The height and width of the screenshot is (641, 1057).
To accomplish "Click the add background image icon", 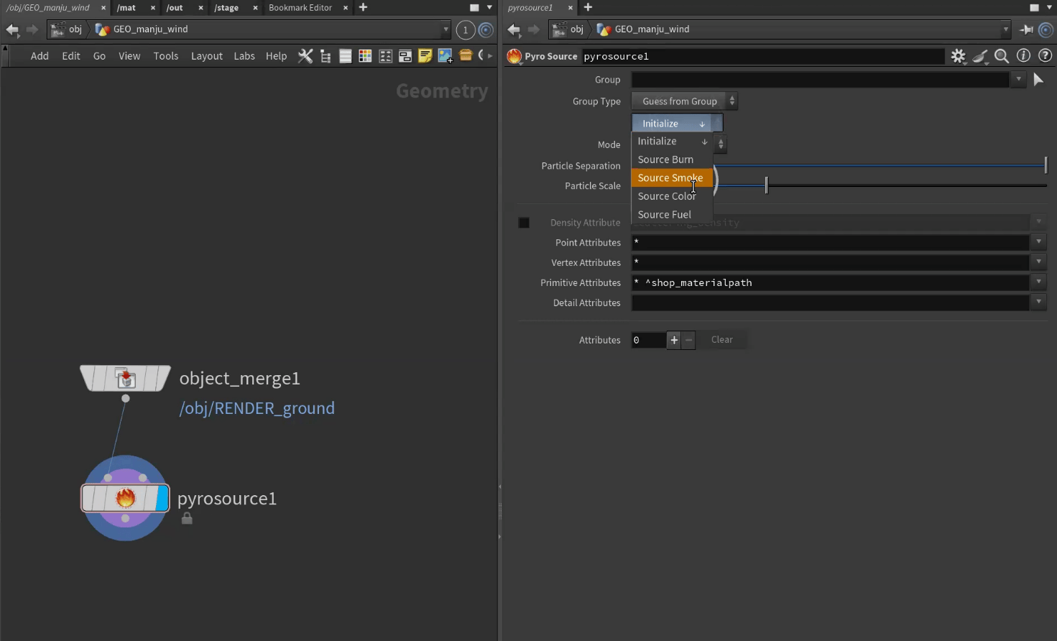I will [x=445, y=56].
